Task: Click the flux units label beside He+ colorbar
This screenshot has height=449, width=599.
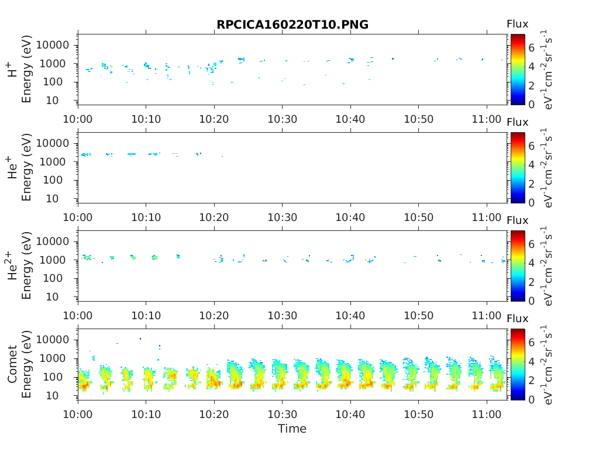Action: coord(547,168)
